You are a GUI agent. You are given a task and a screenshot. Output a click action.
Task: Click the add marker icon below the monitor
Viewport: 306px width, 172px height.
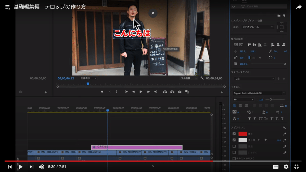tap(102, 92)
